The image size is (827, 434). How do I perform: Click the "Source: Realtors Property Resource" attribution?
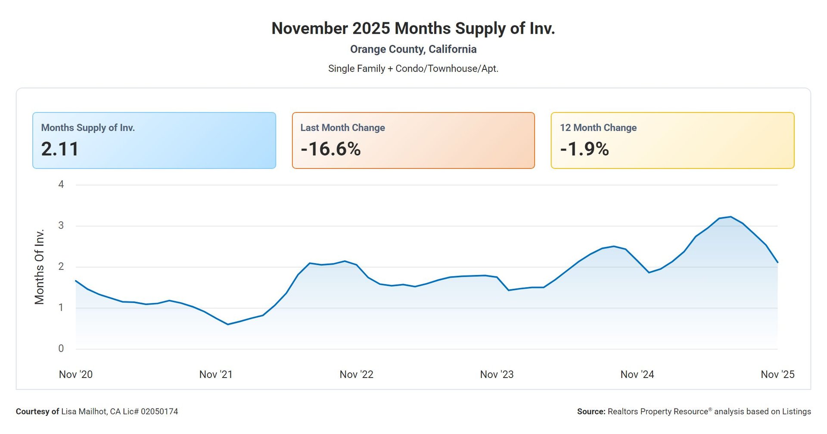693,412
